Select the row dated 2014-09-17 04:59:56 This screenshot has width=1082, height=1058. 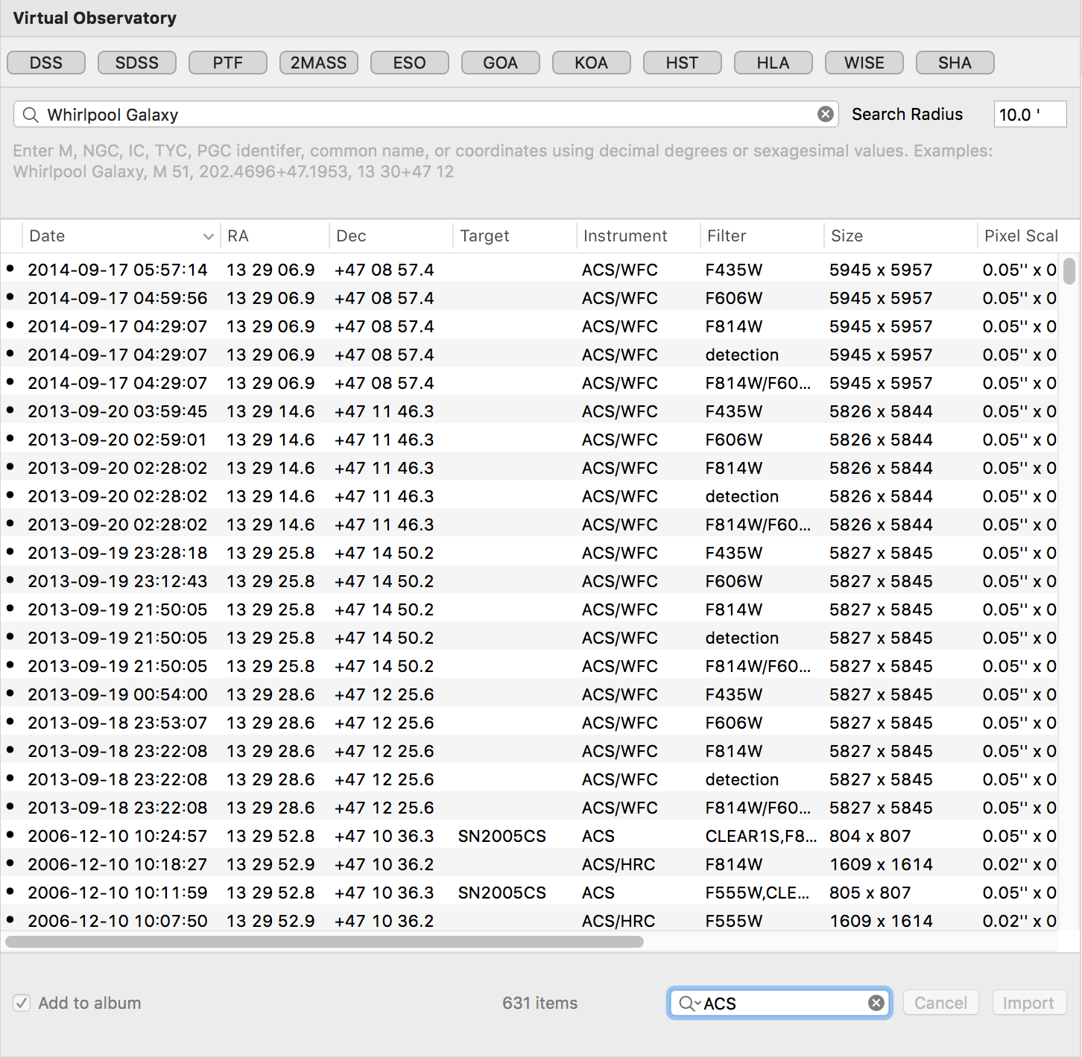[529, 297]
